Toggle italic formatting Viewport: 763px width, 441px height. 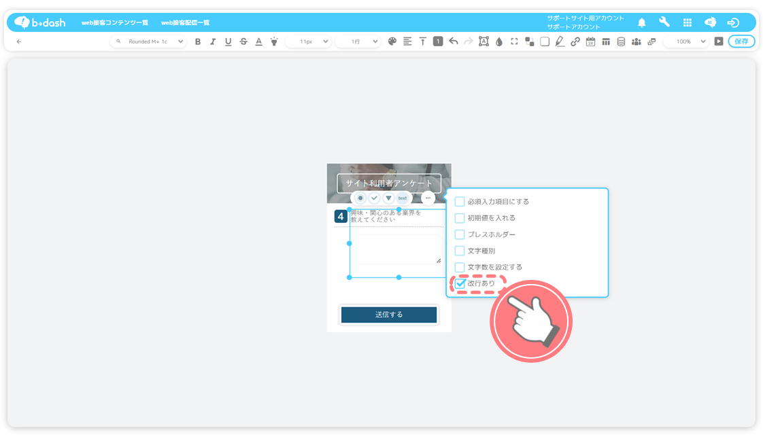[x=213, y=42]
